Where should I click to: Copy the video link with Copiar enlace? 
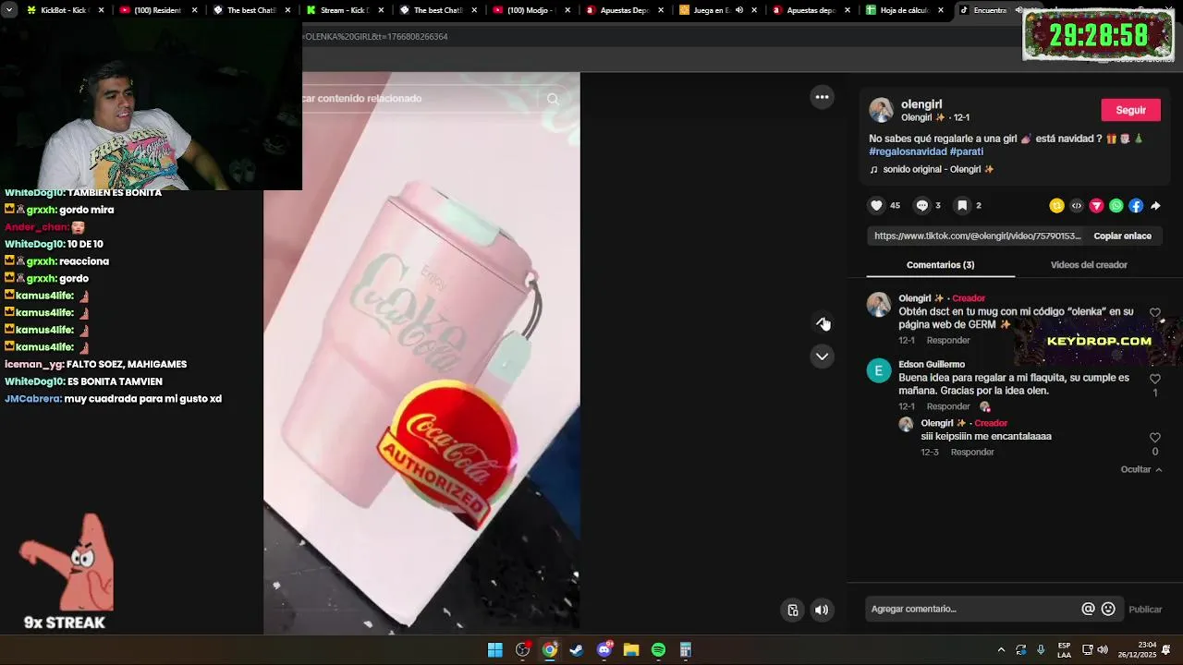click(1122, 236)
